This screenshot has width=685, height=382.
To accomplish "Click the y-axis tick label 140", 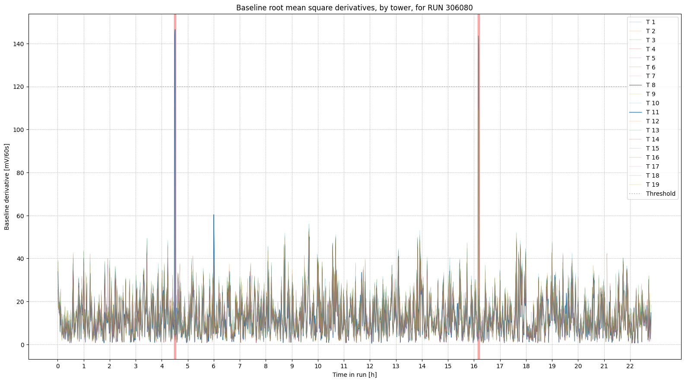I will (19, 44).
